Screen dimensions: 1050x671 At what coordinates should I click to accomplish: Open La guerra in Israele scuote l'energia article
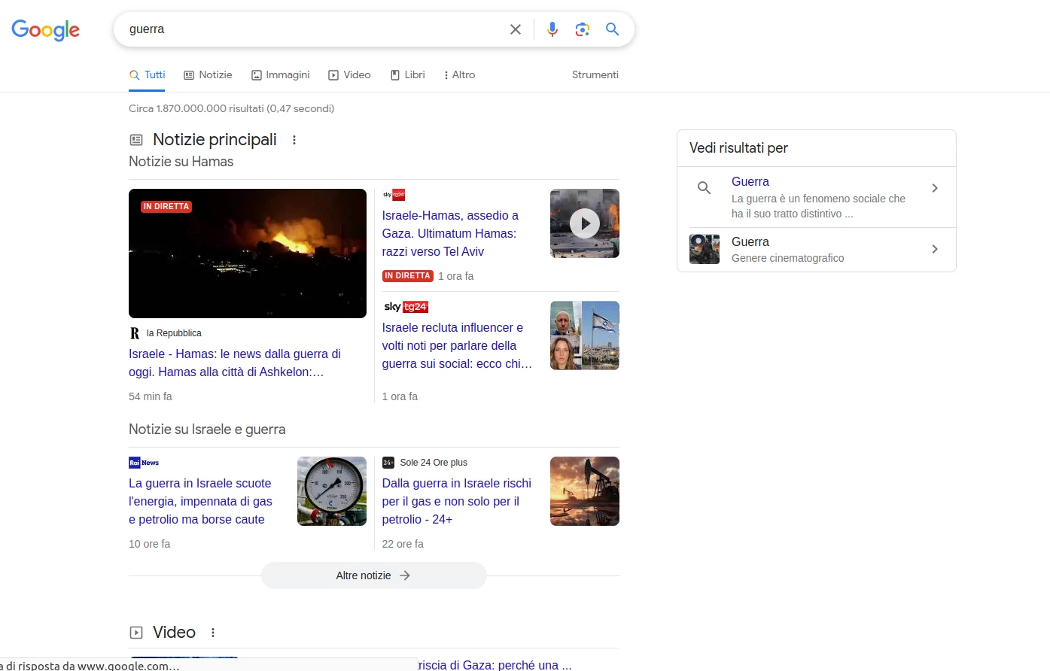(200, 501)
